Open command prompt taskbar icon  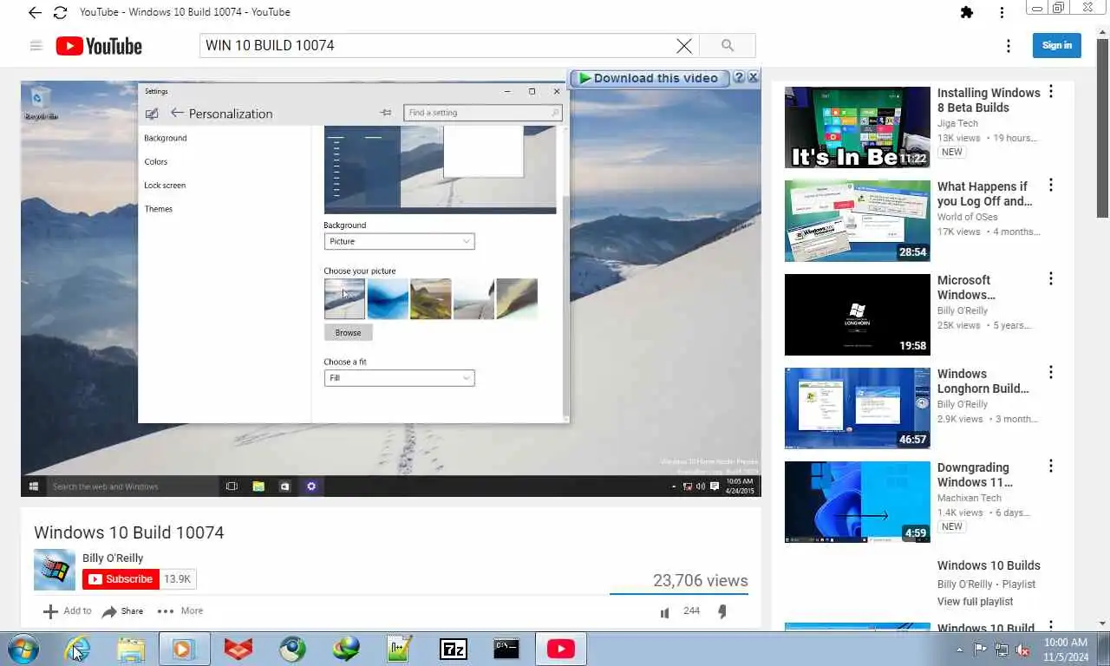506,649
